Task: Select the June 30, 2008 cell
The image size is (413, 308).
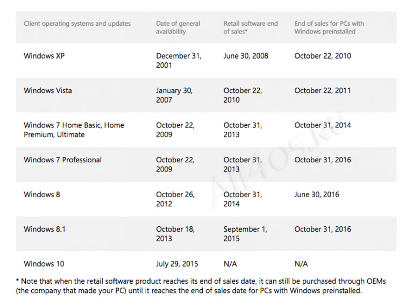Action: tap(246, 56)
